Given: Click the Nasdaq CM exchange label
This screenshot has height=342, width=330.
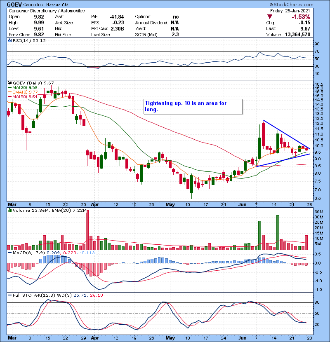Looking at the screenshot, I should click(57, 5).
